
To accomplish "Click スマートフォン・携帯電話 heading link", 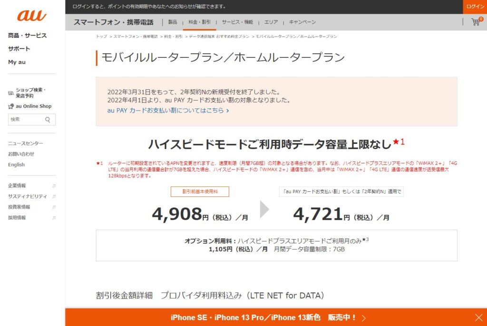I will click(x=113, y=22).
